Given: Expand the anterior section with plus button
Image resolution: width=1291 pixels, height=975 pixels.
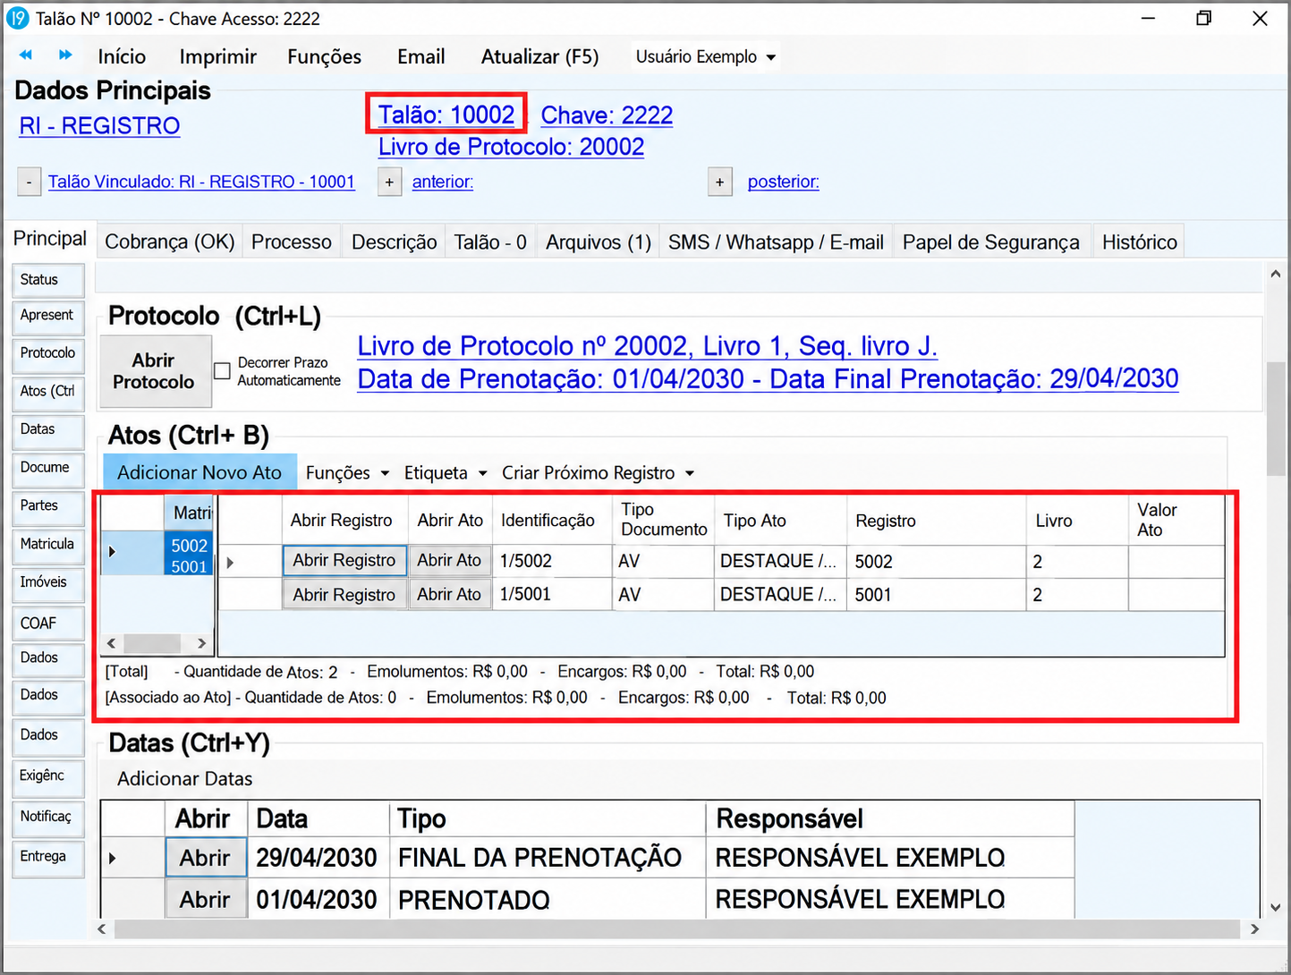Looking at the screenshot, I should click(x=389, y=182).
